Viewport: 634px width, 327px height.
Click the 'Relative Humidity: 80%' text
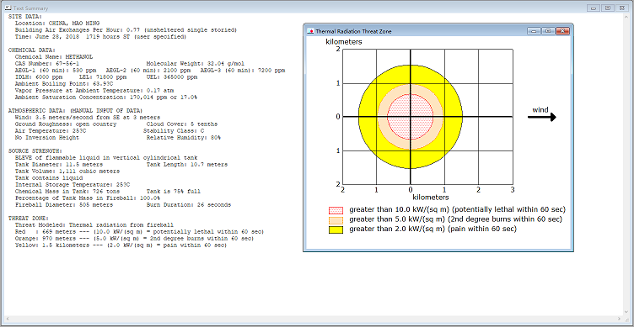tap(184, 138)
